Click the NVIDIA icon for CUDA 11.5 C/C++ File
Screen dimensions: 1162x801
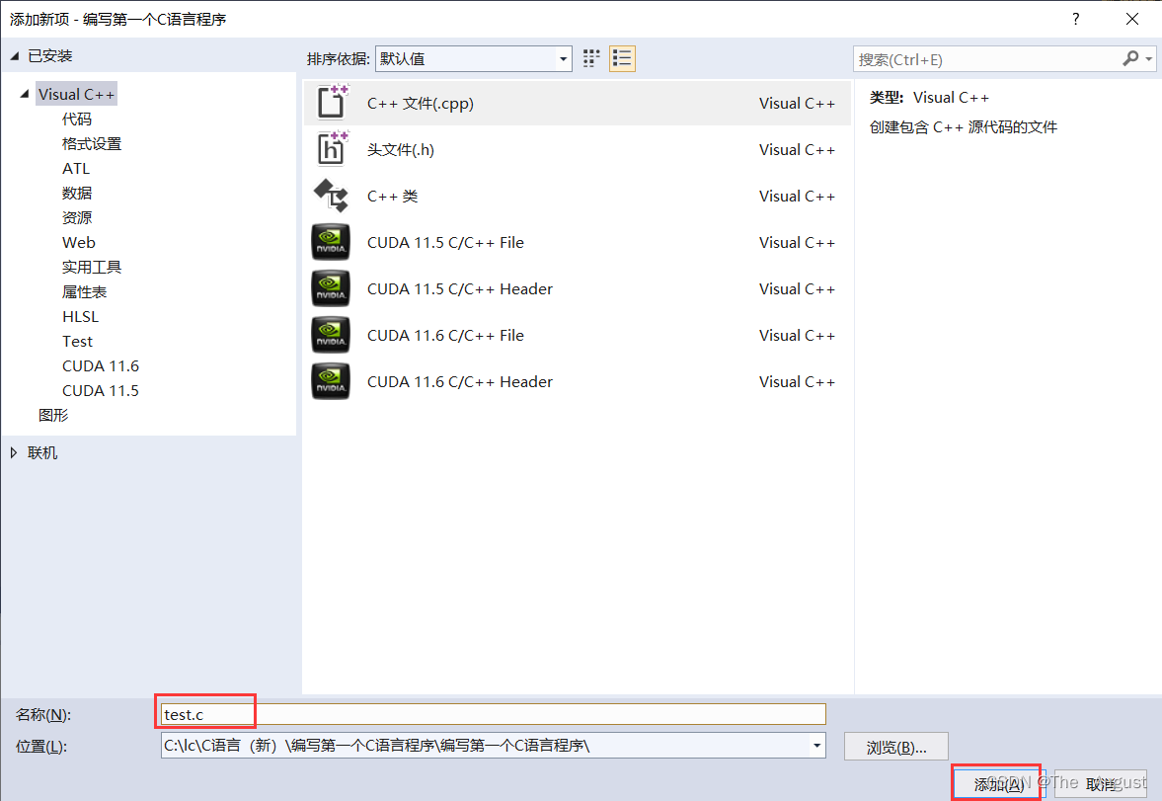(331, 242)
